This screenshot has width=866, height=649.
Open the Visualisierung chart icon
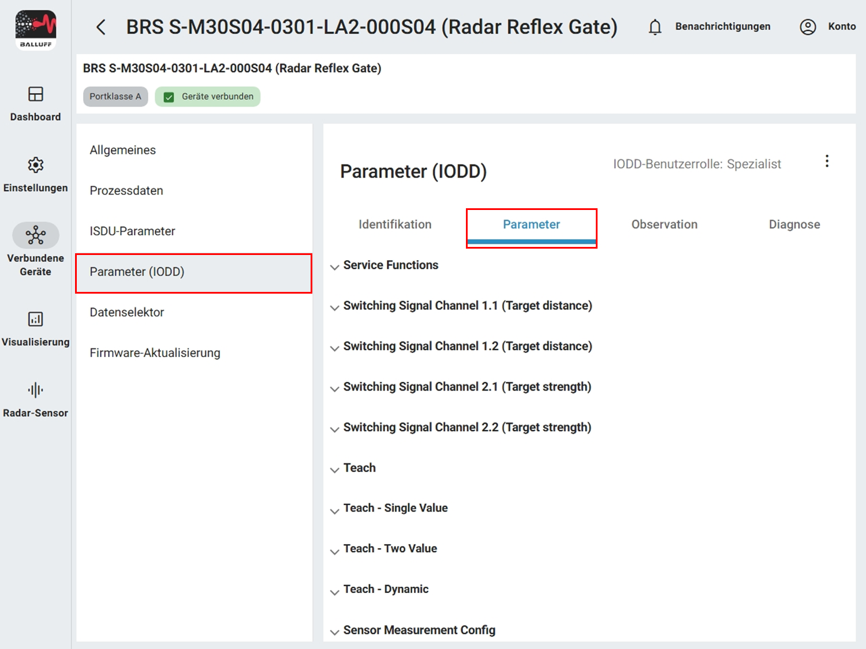(x=36, y=319)
